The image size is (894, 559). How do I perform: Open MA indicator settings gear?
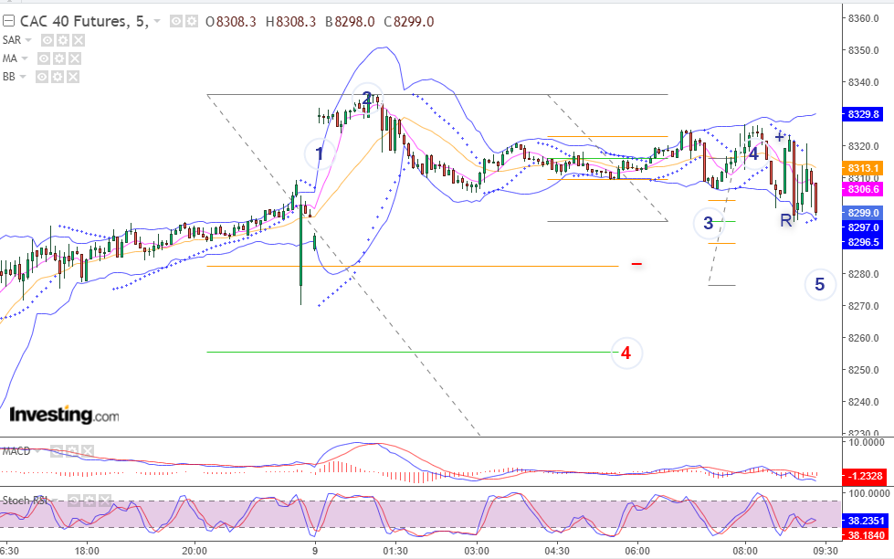tap(59, 58)
